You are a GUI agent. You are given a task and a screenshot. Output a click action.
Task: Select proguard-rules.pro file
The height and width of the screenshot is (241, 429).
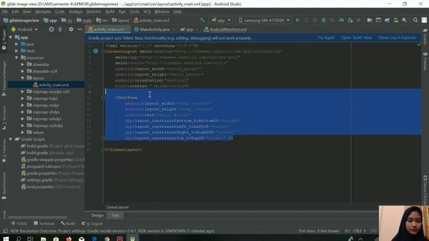click(44, 167)
